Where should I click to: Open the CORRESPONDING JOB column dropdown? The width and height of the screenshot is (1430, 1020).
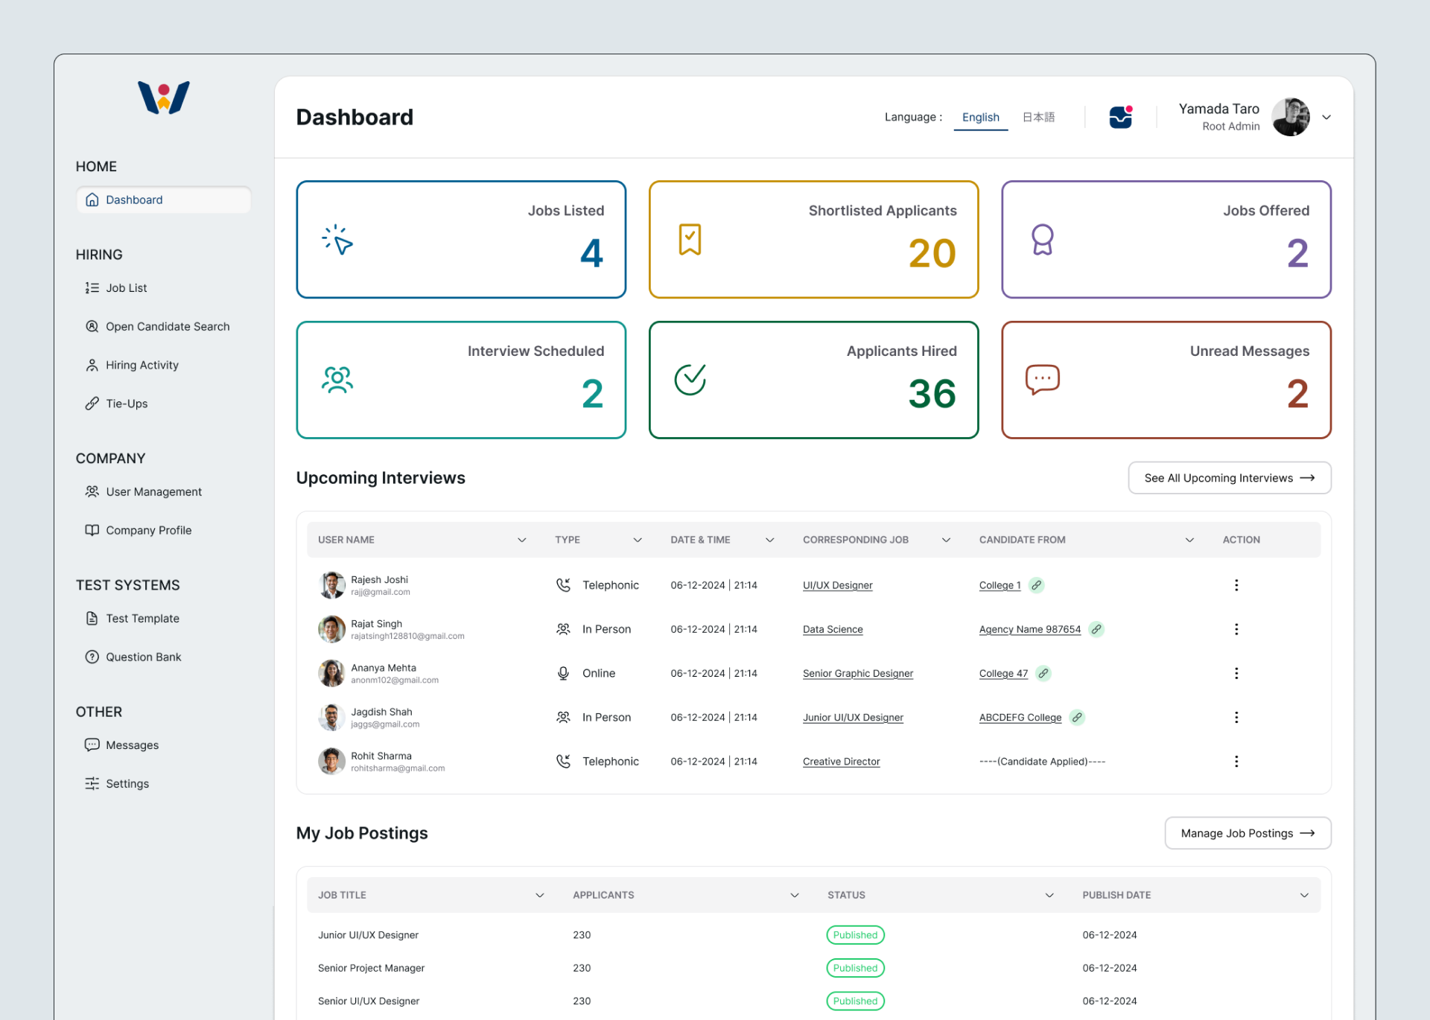[947, 540]
